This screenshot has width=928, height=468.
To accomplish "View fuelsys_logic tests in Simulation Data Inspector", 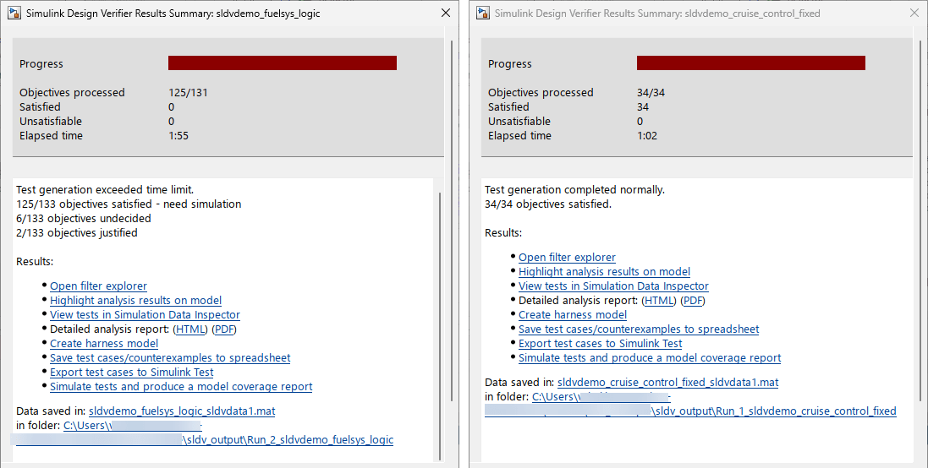I will pos(145,315).
